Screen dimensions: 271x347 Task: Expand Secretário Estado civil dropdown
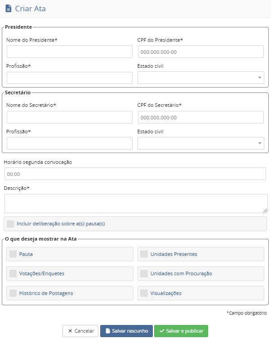click(200, 143)
